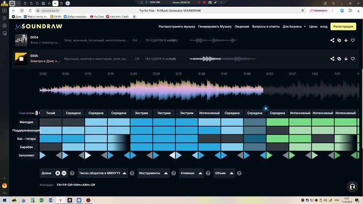Play track 0004 via its thumbnail
This screenshot has width=363, height=204.
tap(21, 40)
